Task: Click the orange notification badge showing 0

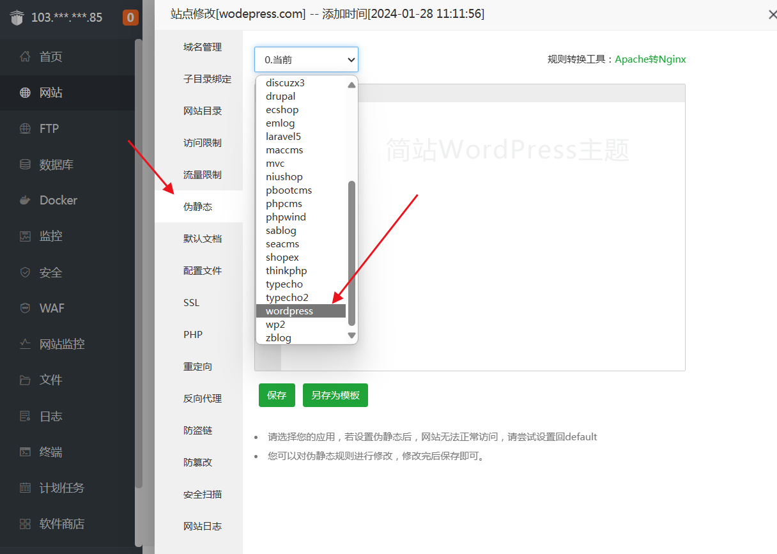Action: tap(130, 17)
